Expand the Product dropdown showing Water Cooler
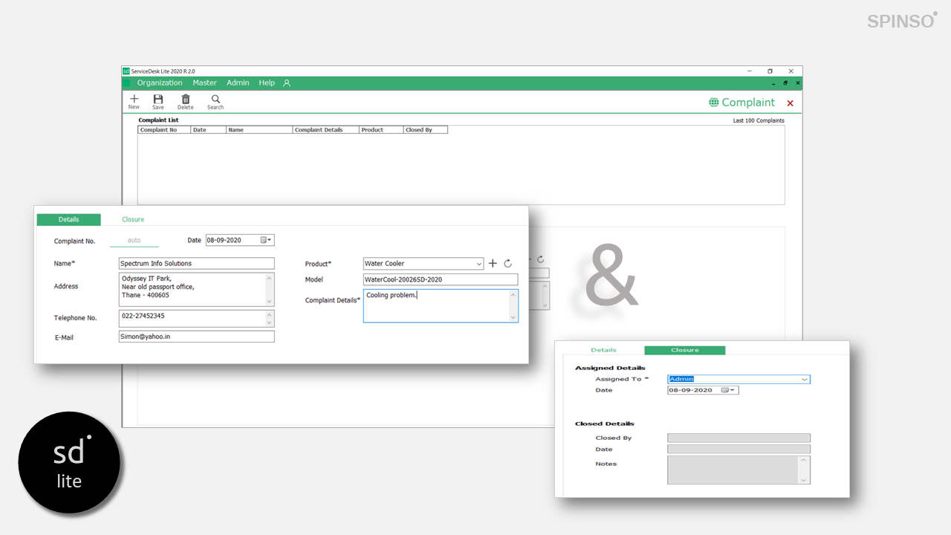Screen dimensions: 951x535 click(478, 264)
